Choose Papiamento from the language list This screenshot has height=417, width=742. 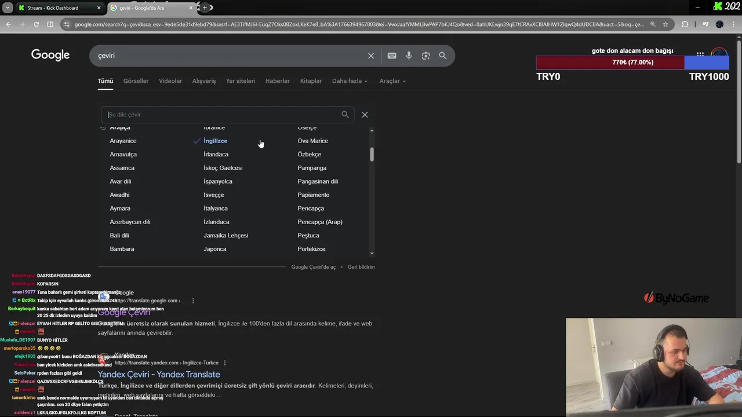coord(313,195)
